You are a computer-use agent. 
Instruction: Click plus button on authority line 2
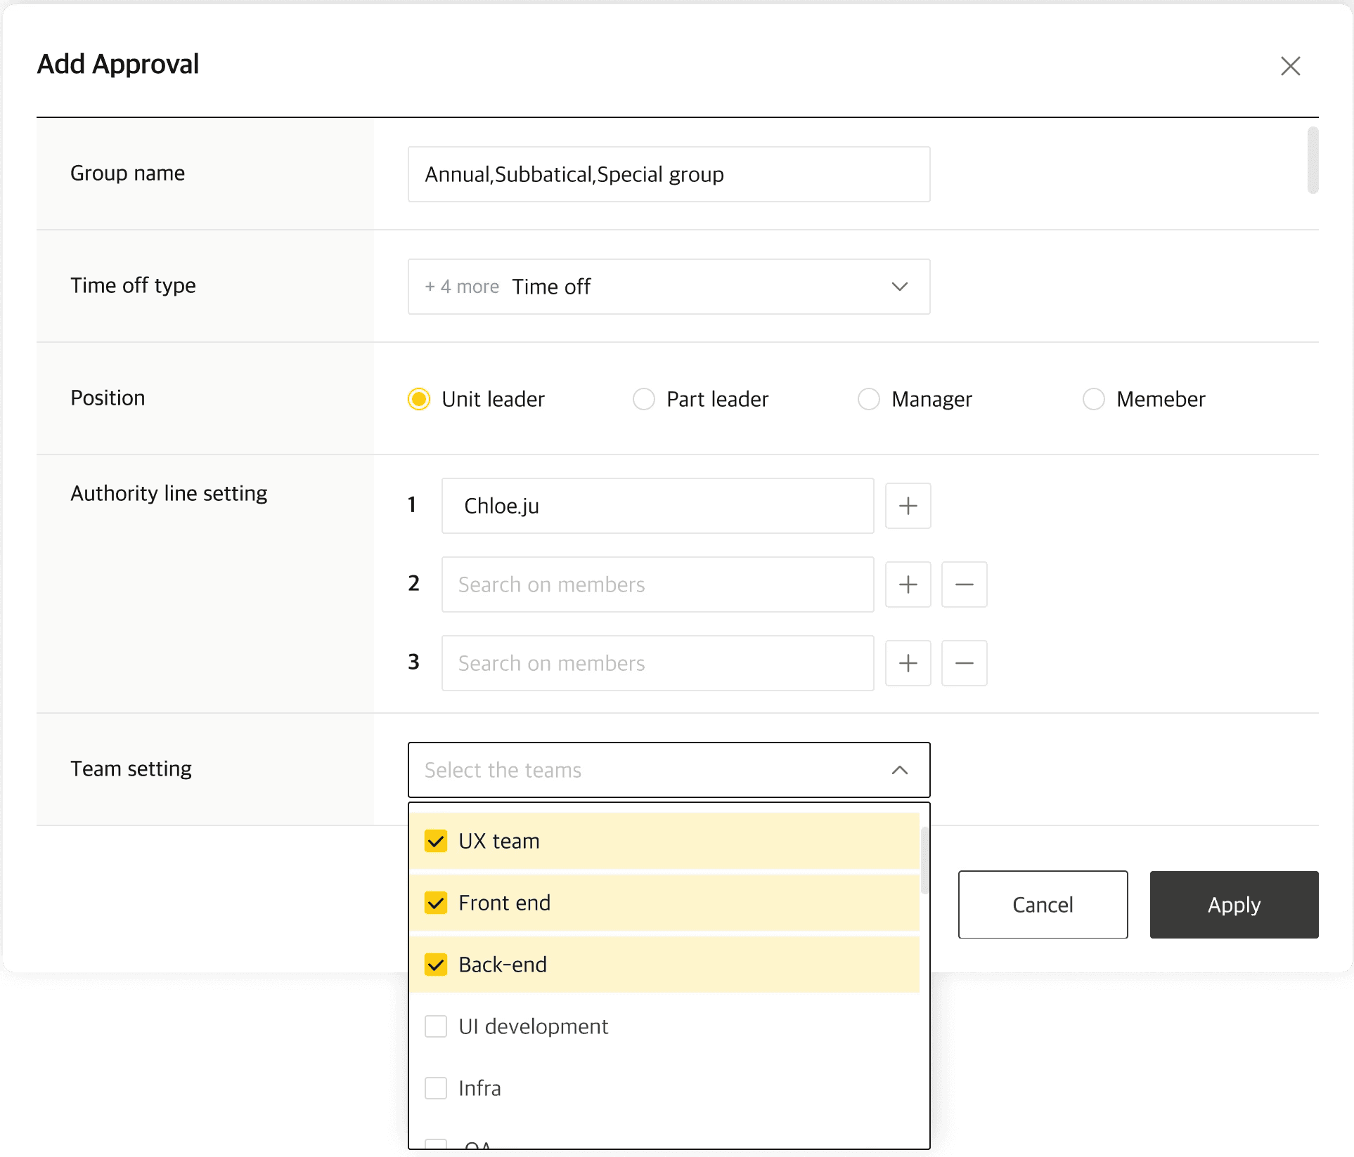(x=908, y=584)
